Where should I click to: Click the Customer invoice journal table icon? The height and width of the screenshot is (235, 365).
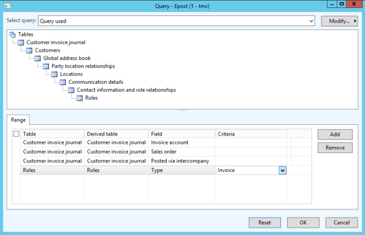[21, 43]
